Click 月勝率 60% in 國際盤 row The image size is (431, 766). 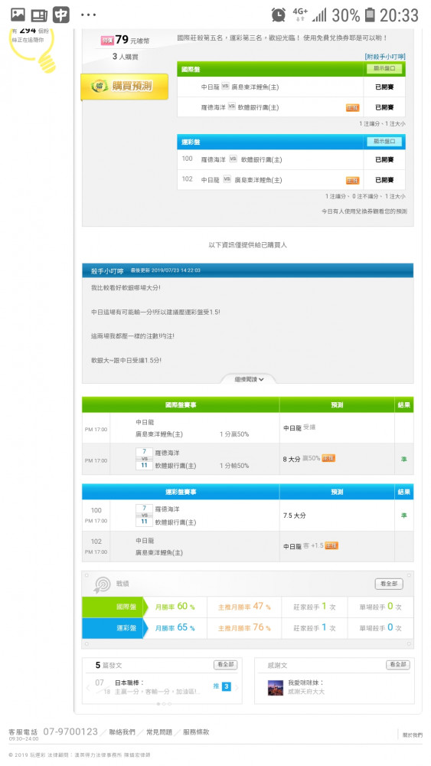tap(175, 607)
